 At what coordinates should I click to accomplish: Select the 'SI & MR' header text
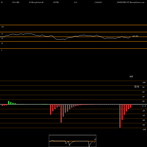(16, 2)
